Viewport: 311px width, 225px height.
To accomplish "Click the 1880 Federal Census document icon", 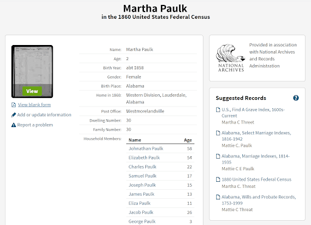I will coord(218,179).
